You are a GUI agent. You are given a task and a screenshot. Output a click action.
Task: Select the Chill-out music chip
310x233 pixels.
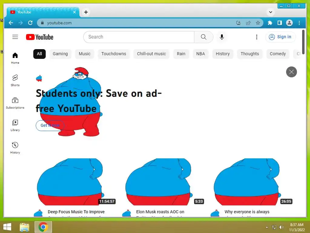[x=151, y=54]
